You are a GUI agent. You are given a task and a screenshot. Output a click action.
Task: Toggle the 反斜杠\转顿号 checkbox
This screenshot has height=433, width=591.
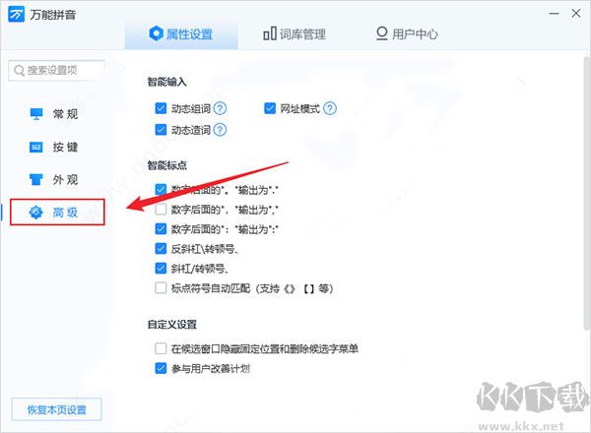coord(161,248)
